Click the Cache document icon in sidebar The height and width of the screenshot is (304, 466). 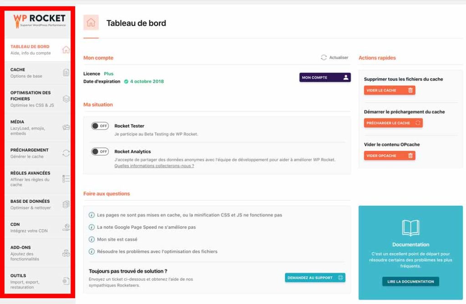tap(66, 73)
